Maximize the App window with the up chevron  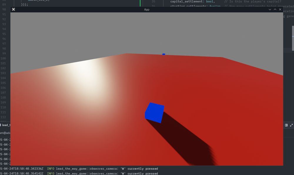[x=275, y=9]
